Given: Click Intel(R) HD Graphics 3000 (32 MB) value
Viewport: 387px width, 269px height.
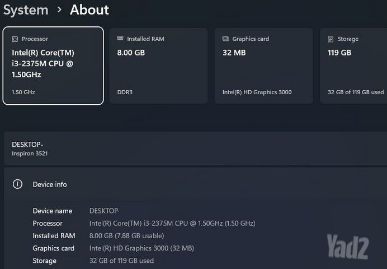Looking at the screenshot, I should 141,248.
